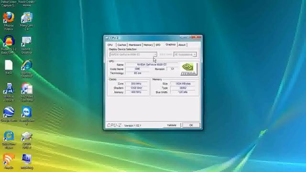Close the CPU-Z window
Viewport: 306px width, 172px height.
point(196,37)
